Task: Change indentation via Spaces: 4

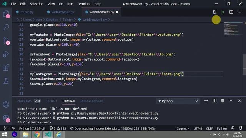Action: click(183, 128)
